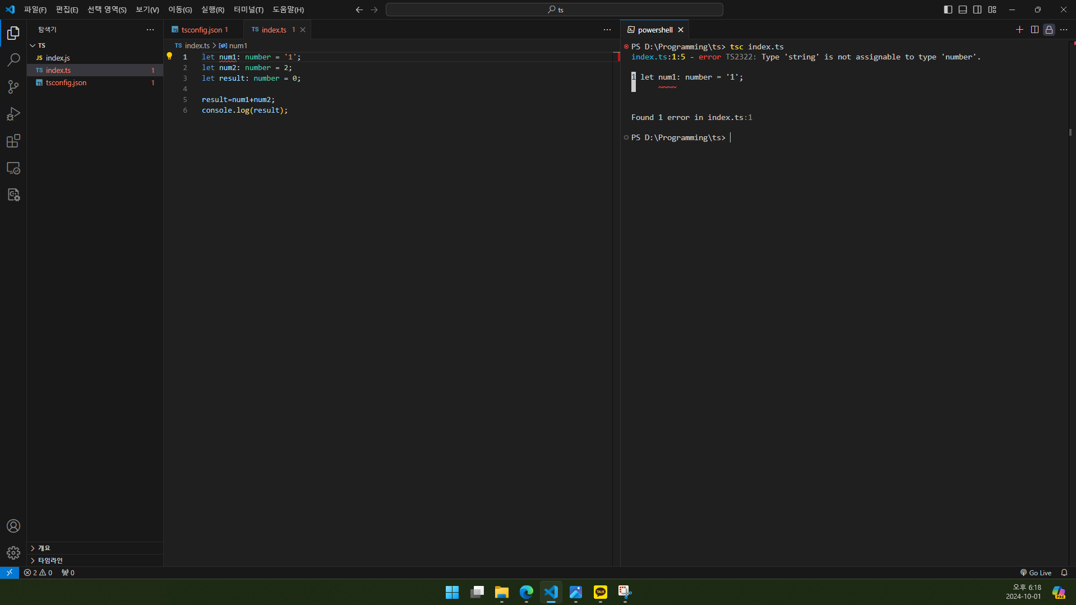Open Task View from taskbar
Image resolution: width=1076 pixels, height=605 pixels.
[477, 592]
